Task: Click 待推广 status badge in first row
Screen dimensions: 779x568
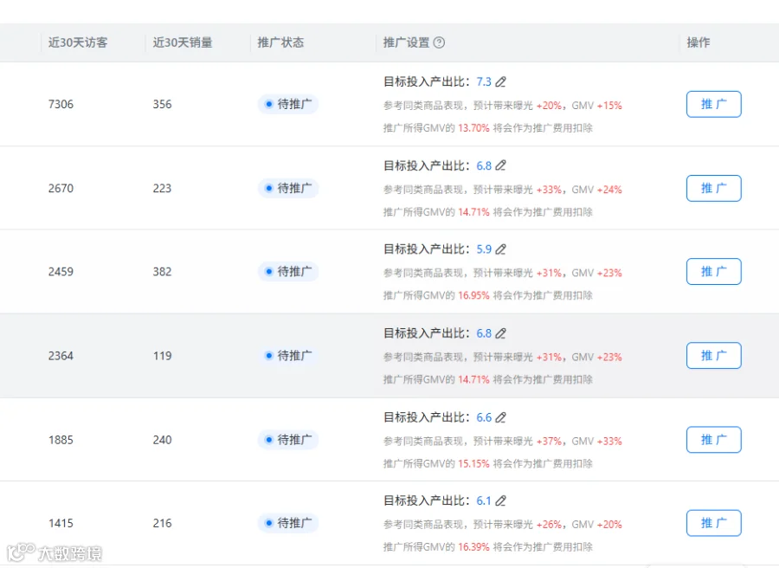Action: (x=288, y=104)
